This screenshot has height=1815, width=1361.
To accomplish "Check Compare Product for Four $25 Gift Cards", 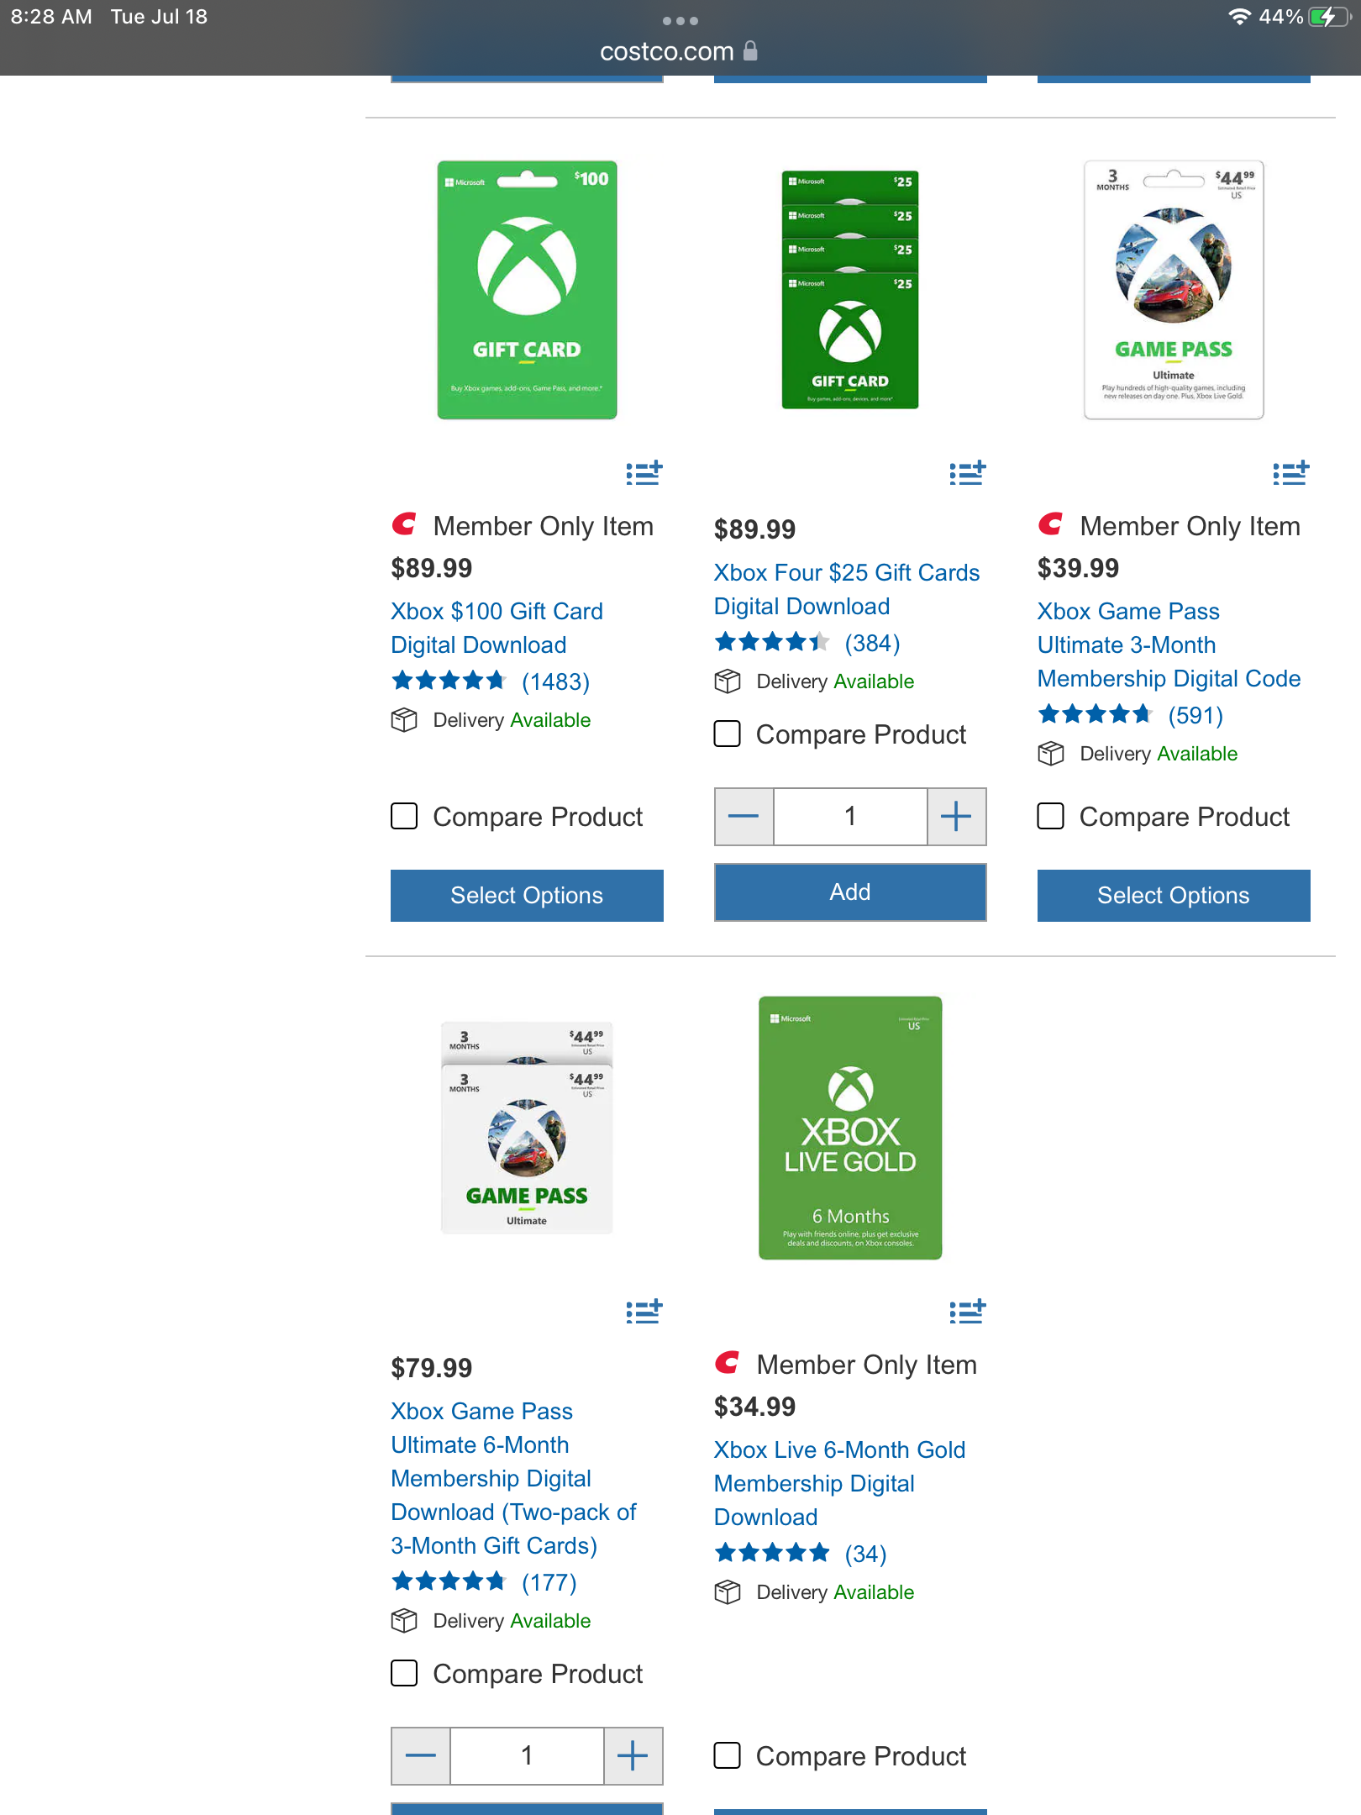I will (728, 734).
